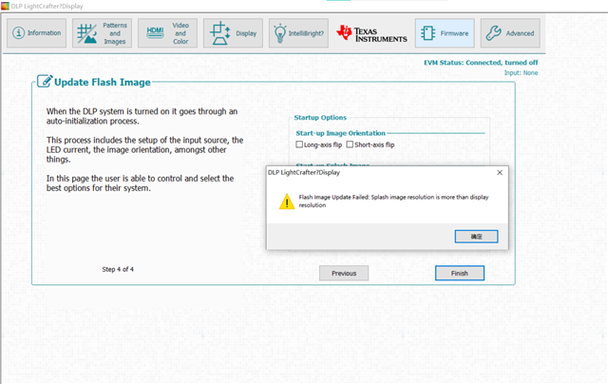
Task: Open the Display tab
Action: point(233,33)
